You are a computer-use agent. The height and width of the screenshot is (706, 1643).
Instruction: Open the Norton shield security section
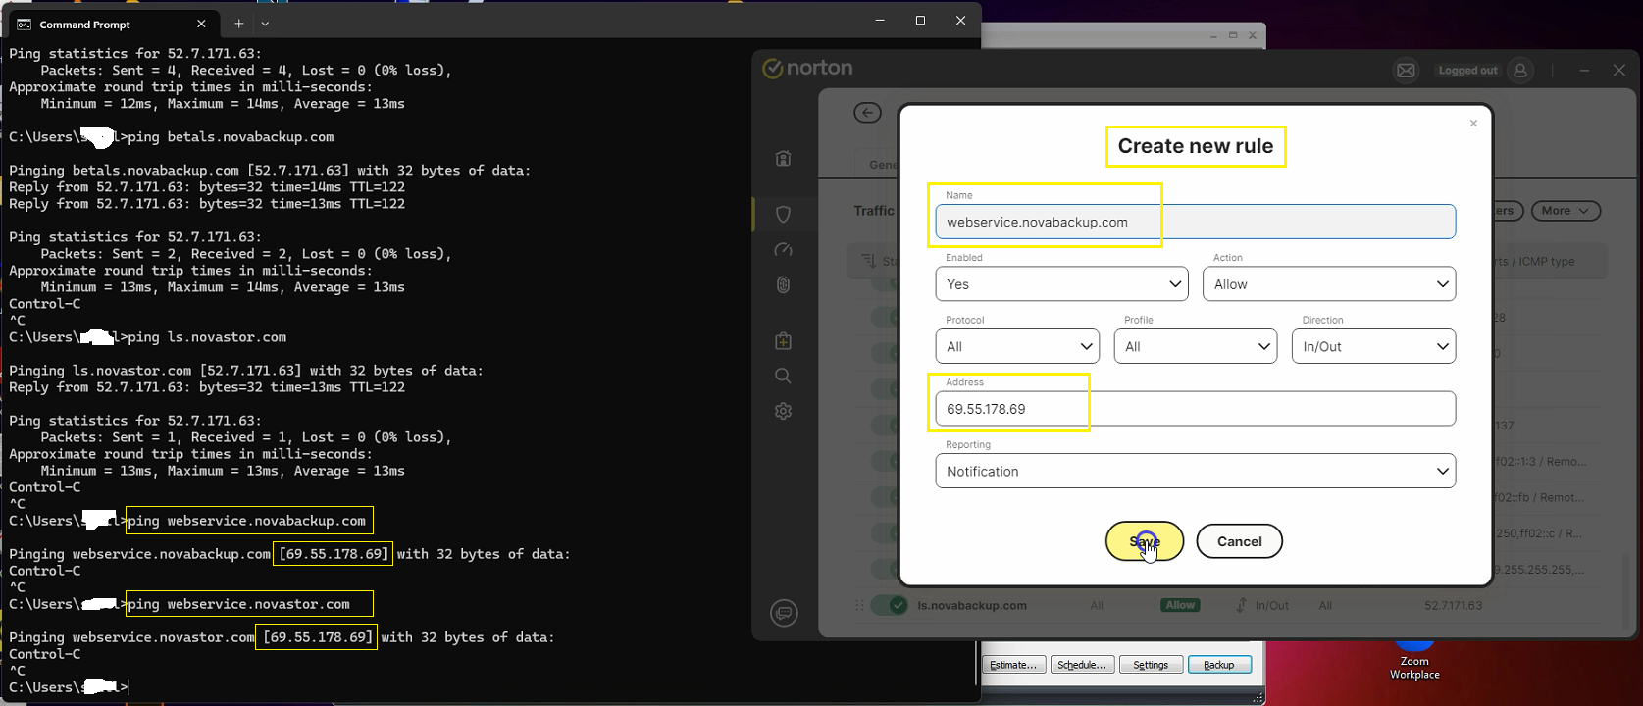point(783,214)
